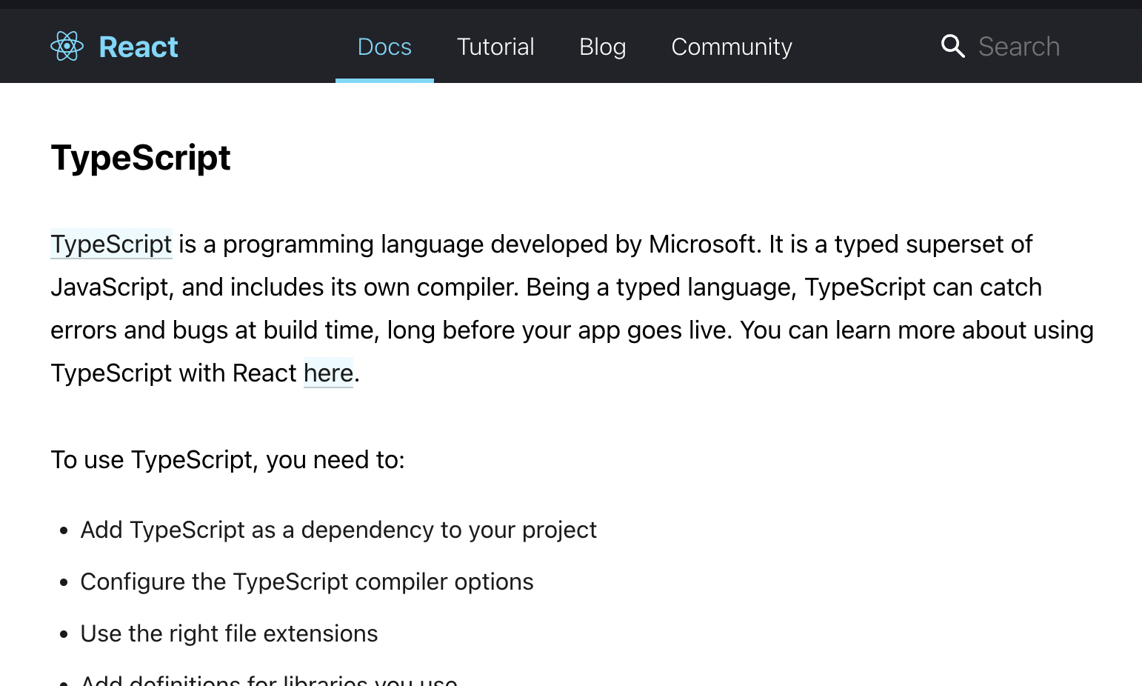Viewport: 1142px width, 686px height.
Task: Follow the 'here' link about TypeScript with React
Action: [x=328, y=373]
